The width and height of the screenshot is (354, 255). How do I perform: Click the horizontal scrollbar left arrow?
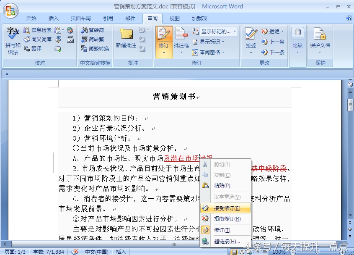5,244
